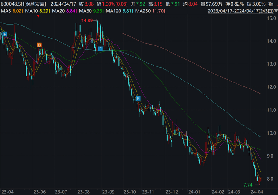The image size is (278, 195).
Task: Click the date range 2023/04/17-2024/04/17 link
Action: (241, 11)
